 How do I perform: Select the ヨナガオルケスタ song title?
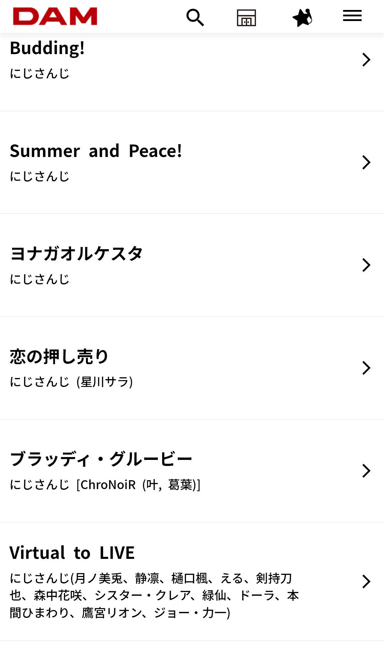[x=76, y=254]
